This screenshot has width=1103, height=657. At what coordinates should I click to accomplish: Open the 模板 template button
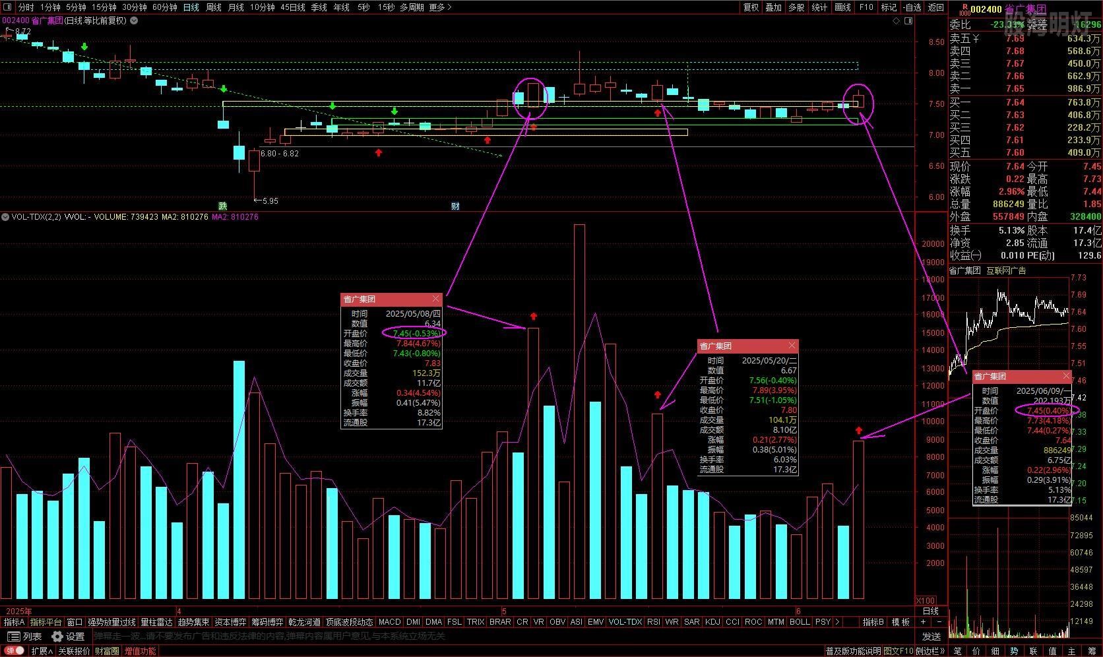[x=900, y=622]
